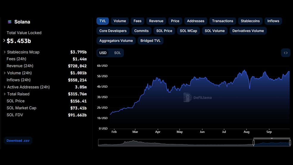293x165 pixels.
Task: Click the Fees (24h) value $1.44m
Action: tap(80, 59)
